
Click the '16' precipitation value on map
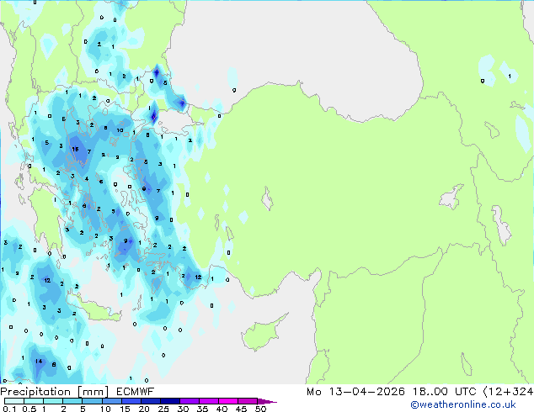[x=75, y=149]
